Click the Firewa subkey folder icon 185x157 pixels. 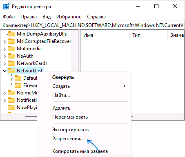[18, 85]
